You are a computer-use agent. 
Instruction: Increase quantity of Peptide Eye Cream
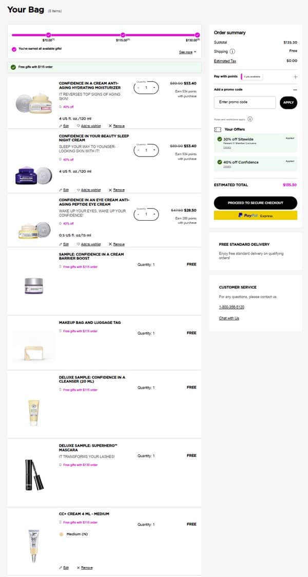[x=154, y=214]
